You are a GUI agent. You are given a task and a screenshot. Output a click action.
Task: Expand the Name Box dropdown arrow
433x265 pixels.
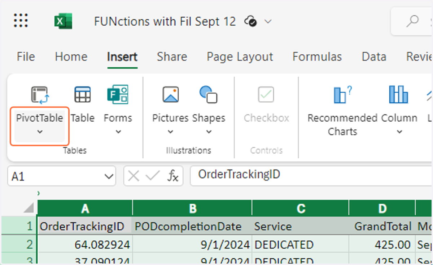[108, 176]
